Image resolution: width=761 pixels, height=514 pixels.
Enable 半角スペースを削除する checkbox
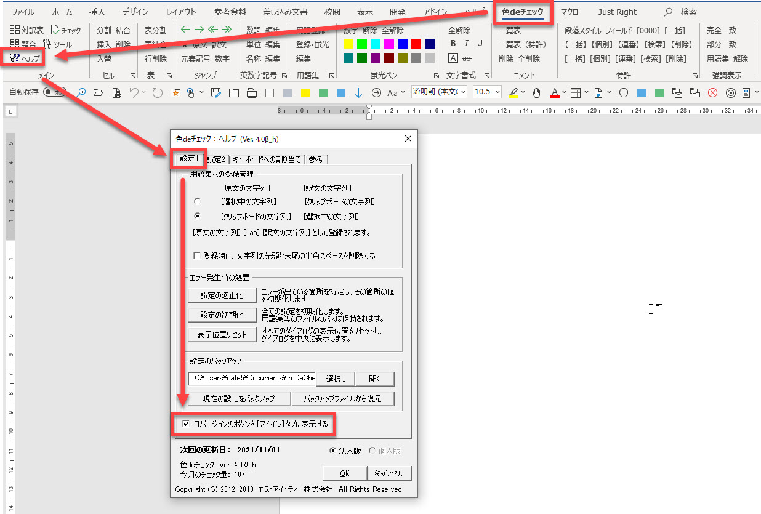point(197,255)
